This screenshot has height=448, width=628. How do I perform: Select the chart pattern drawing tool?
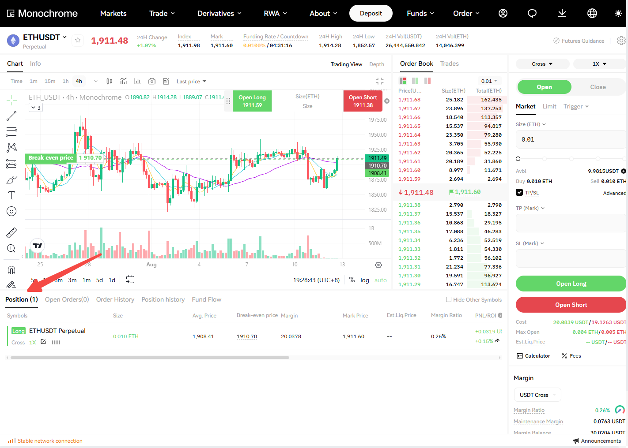pyautogui.click(x=11, y=147)
